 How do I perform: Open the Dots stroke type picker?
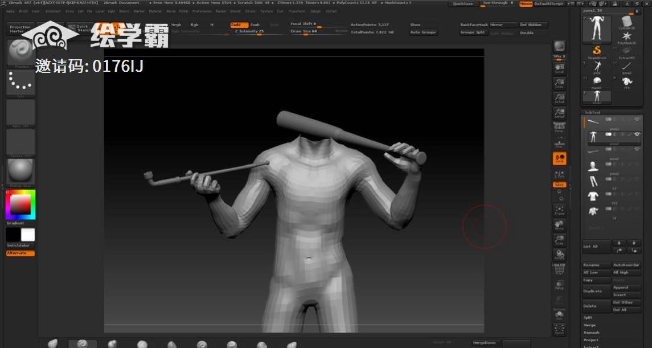coord(20,84)
